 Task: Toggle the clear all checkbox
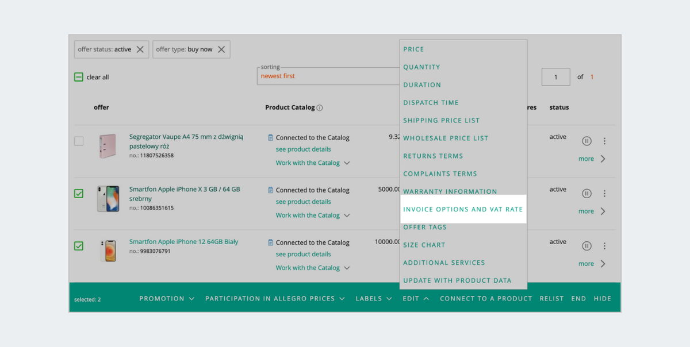click(79, 77)
